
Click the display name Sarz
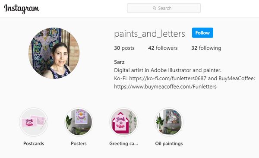[x=119, y=62]
